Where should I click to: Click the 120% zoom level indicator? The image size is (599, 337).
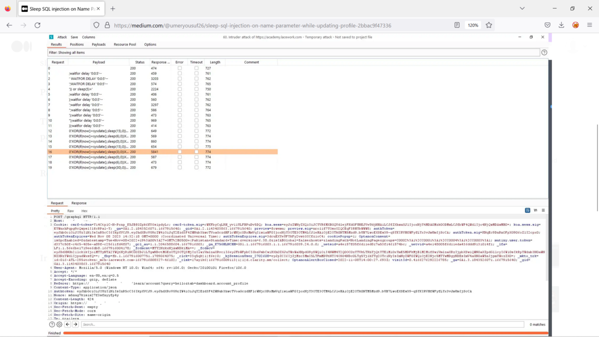[473, 25]
